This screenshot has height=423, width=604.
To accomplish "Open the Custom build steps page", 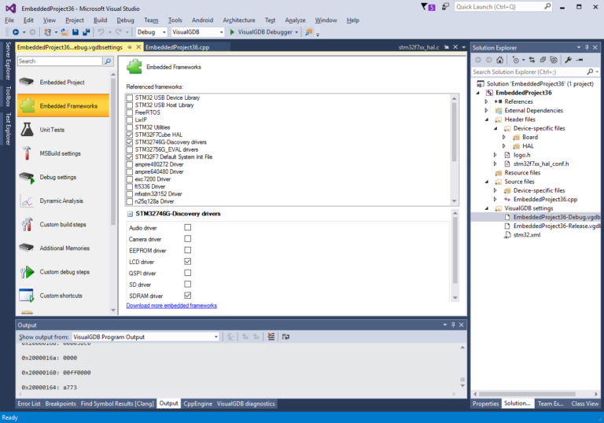I will coord(63,224).
